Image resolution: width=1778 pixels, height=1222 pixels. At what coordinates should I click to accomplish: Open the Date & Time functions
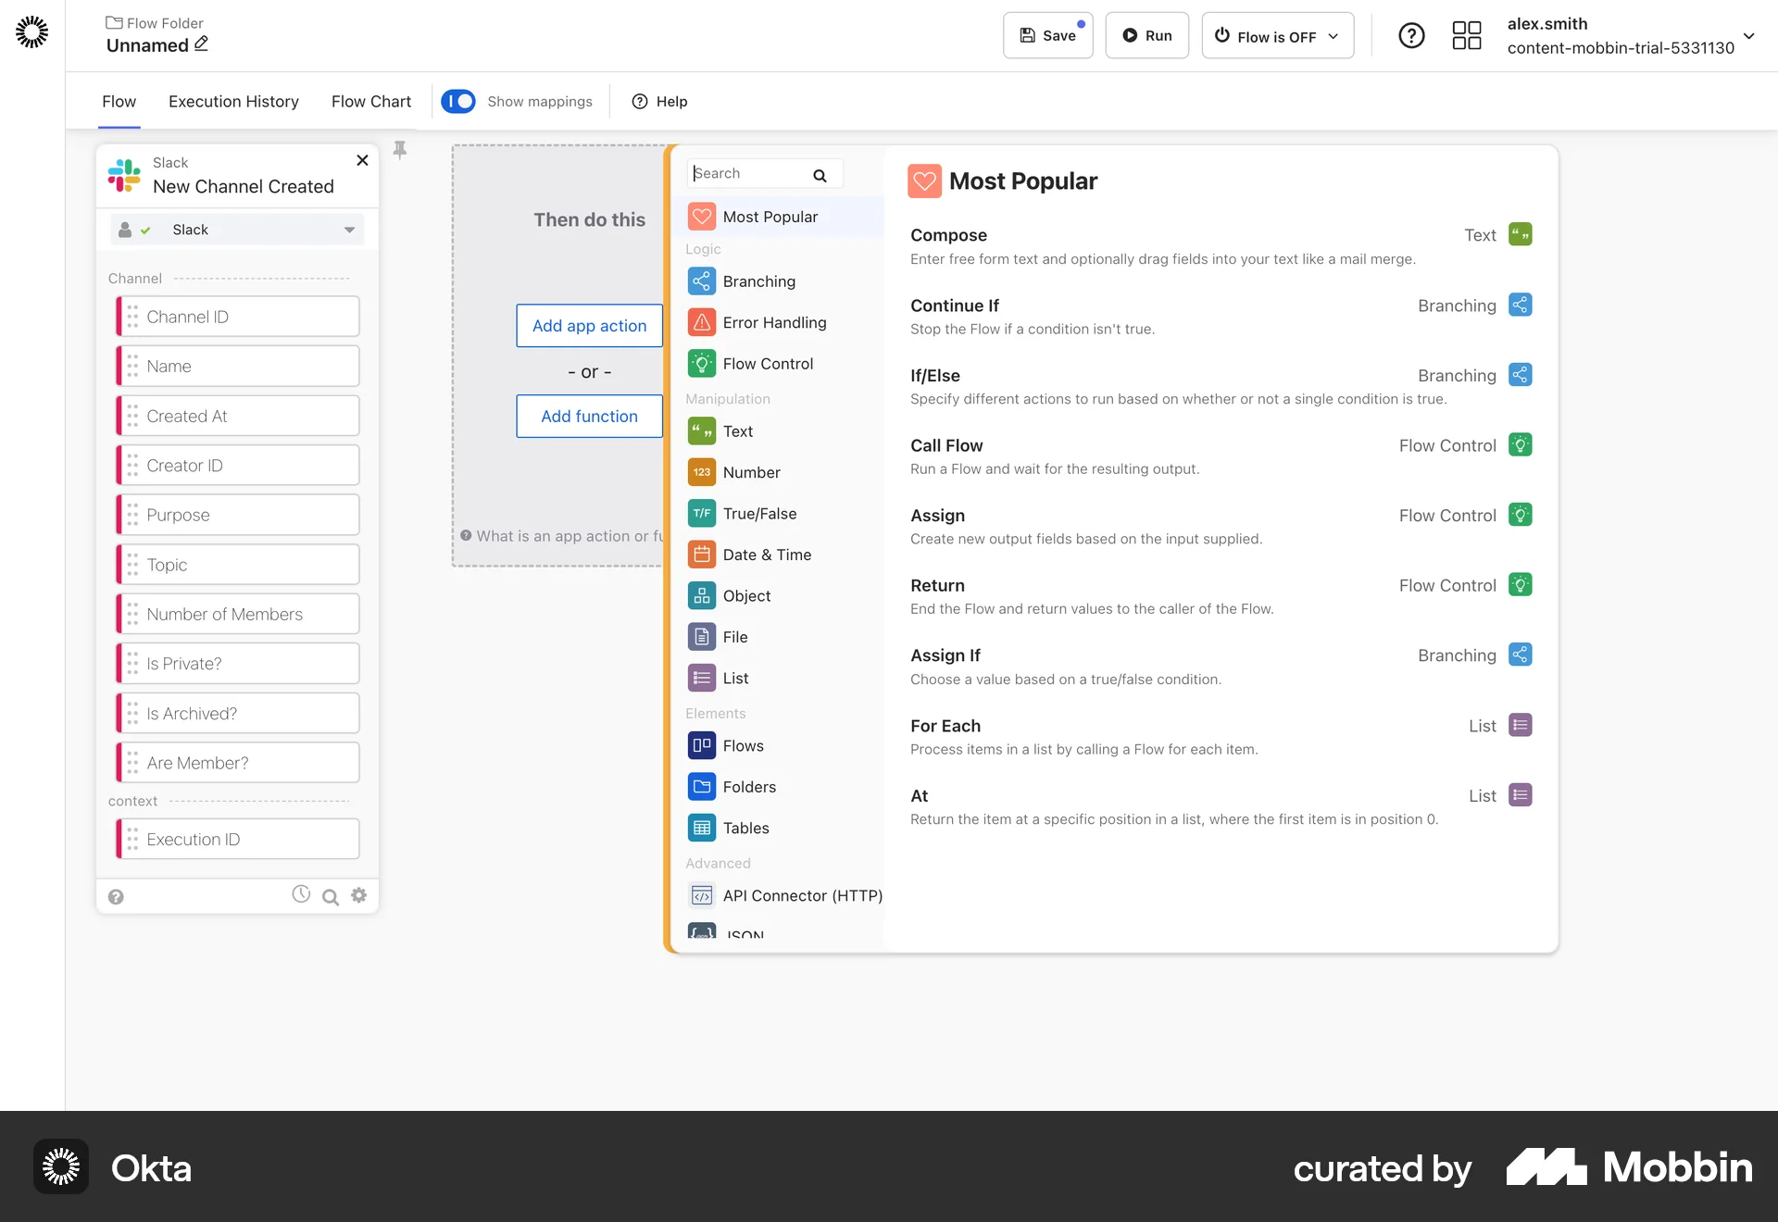701,554
